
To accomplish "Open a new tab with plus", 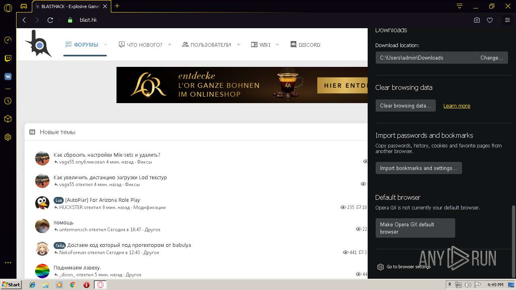I will click(117, 6).
